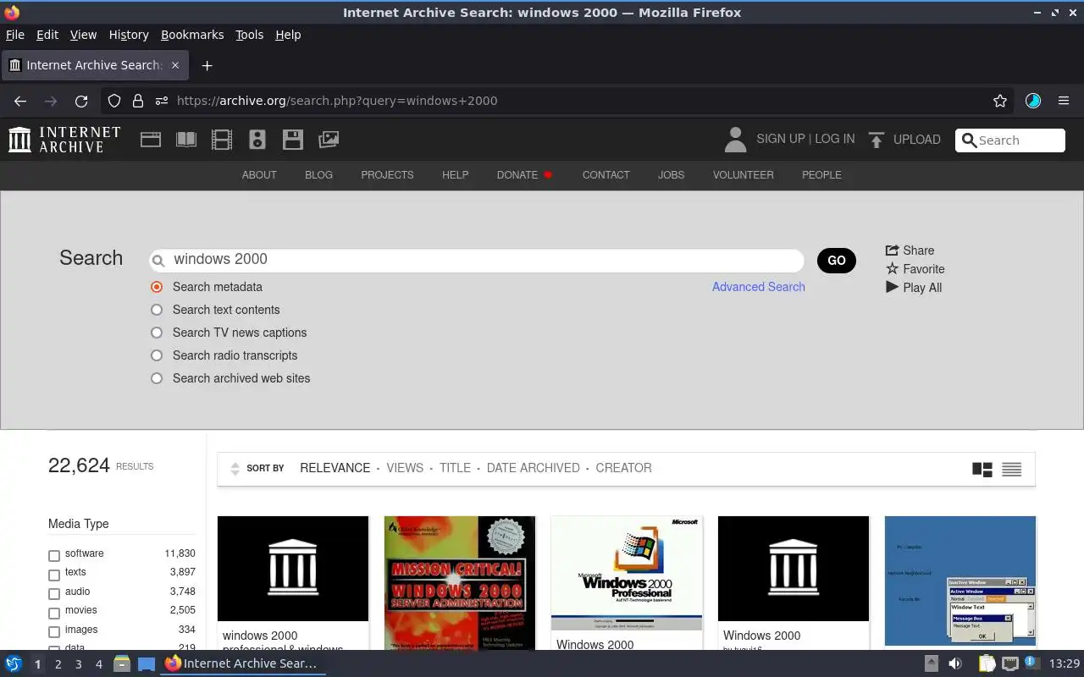Click the user avatar icon
The image size is (1084, 677).
736,140
